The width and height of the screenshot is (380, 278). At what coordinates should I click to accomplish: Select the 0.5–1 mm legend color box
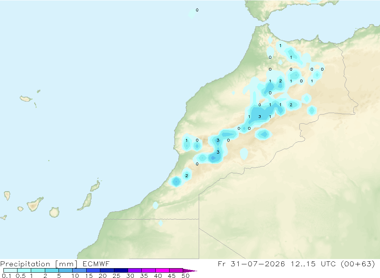(x=24, y=270)
